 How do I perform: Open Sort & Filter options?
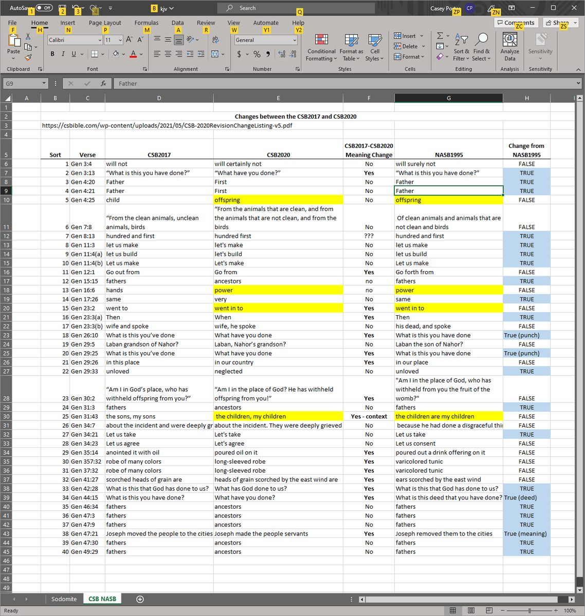(461, 48)
